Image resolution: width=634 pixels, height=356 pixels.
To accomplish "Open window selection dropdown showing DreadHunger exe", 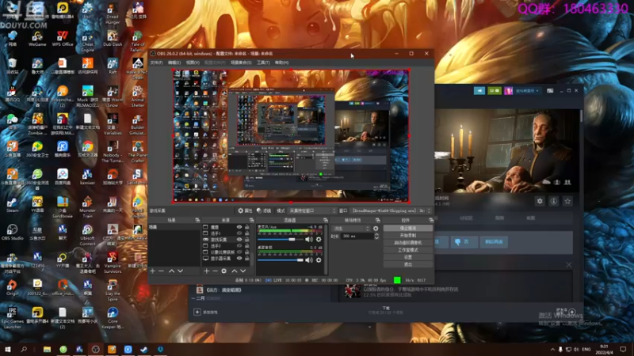I will pyautogui.click(x=391, y=210).
